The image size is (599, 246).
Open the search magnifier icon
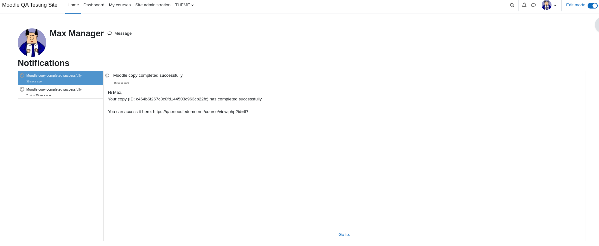(512, 5)
